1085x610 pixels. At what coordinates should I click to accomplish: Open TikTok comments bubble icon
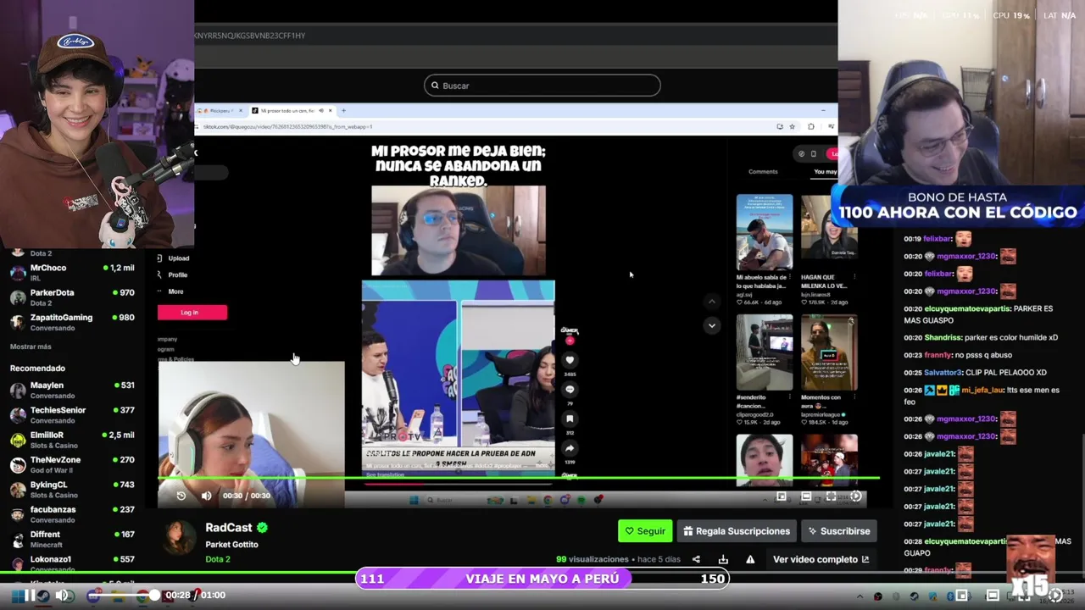coord(570,390)
